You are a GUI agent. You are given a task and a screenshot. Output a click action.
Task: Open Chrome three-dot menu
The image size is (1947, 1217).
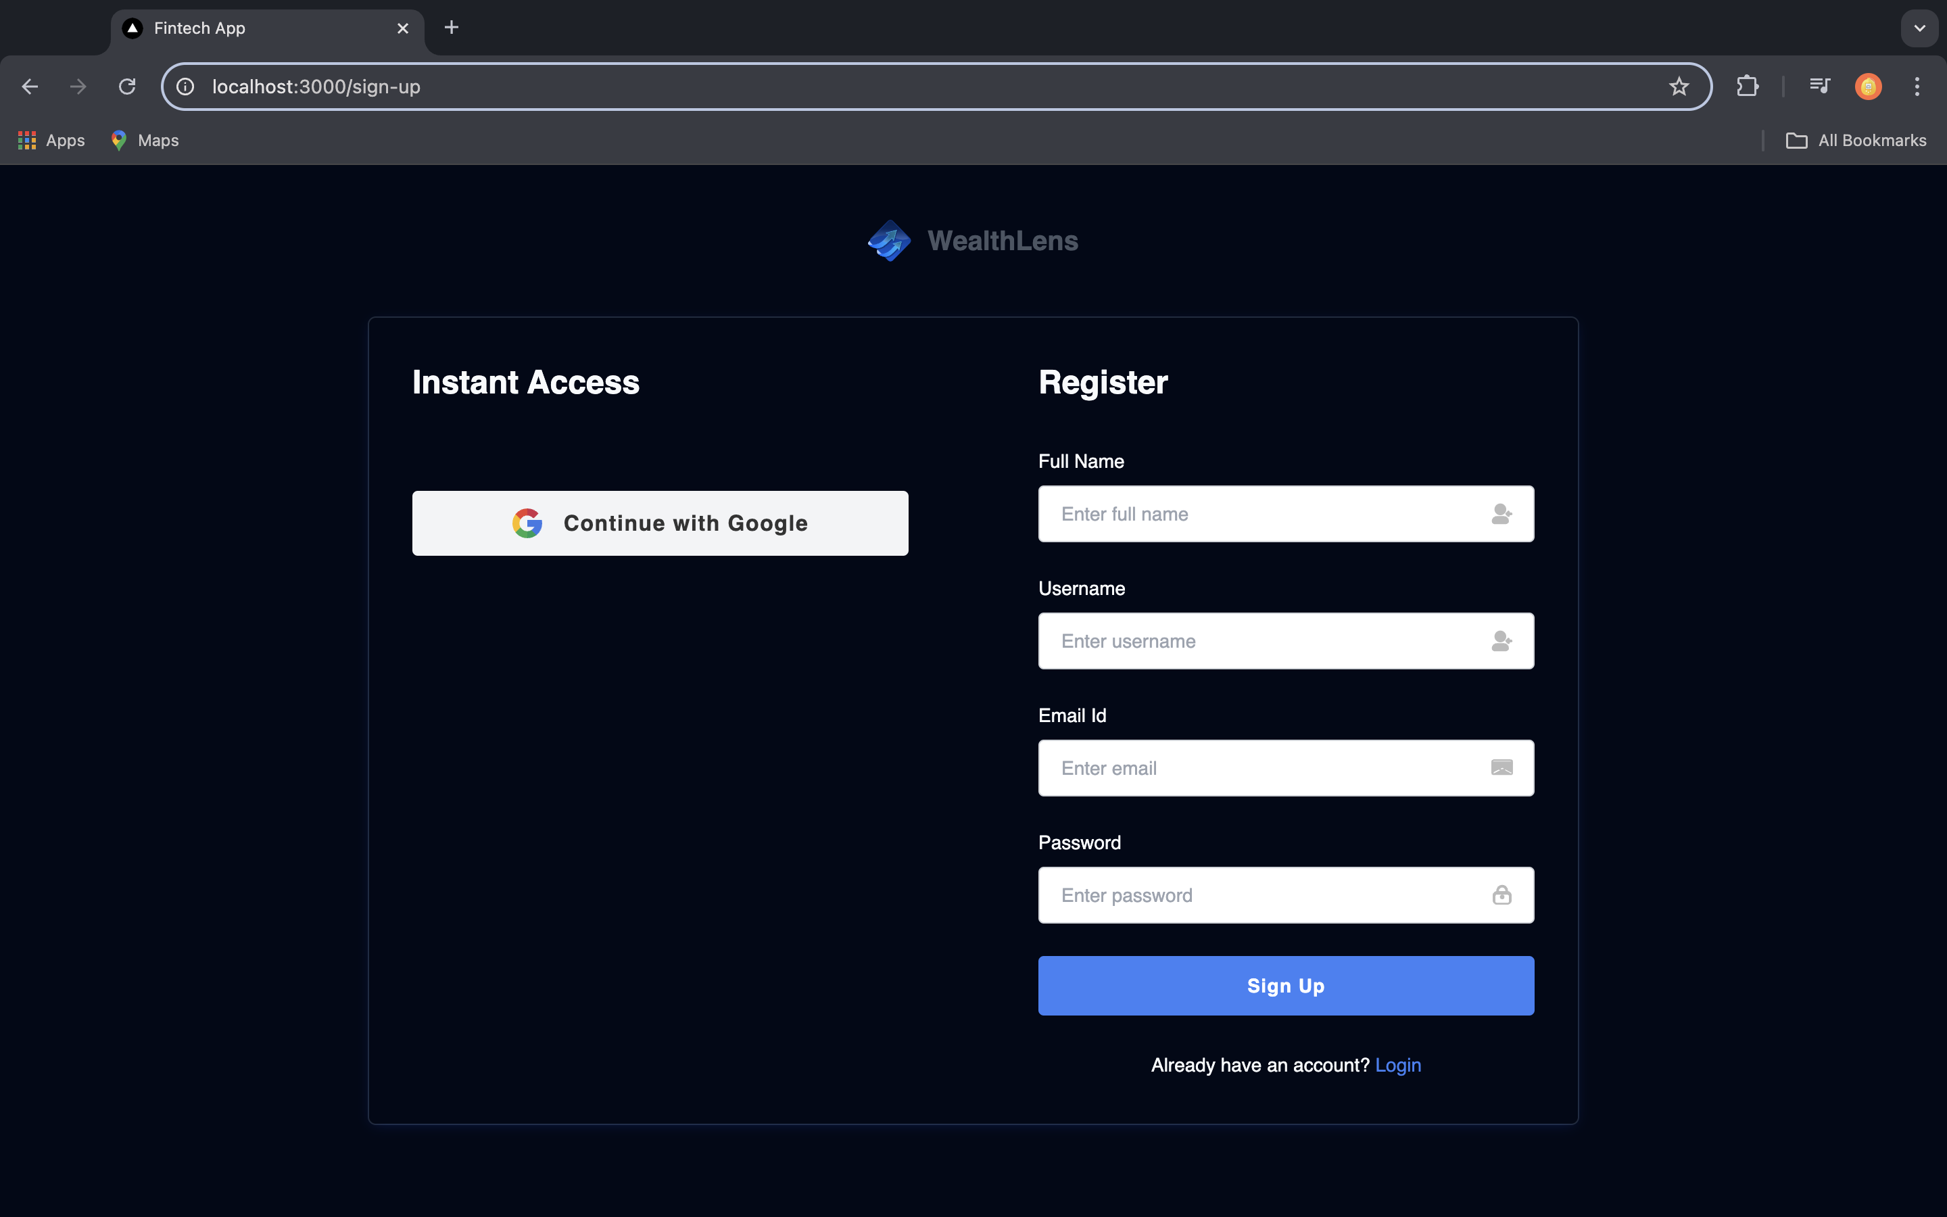pyautogui.click(x=1917, y=87)
